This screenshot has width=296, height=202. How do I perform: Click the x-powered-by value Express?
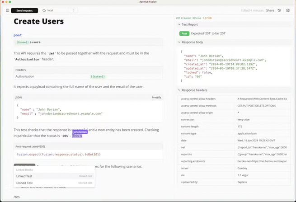[x=242, y=182]
